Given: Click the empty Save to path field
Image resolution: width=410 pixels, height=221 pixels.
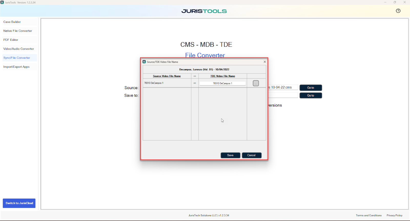Looking at the screenshot, I should pos(283,95).
